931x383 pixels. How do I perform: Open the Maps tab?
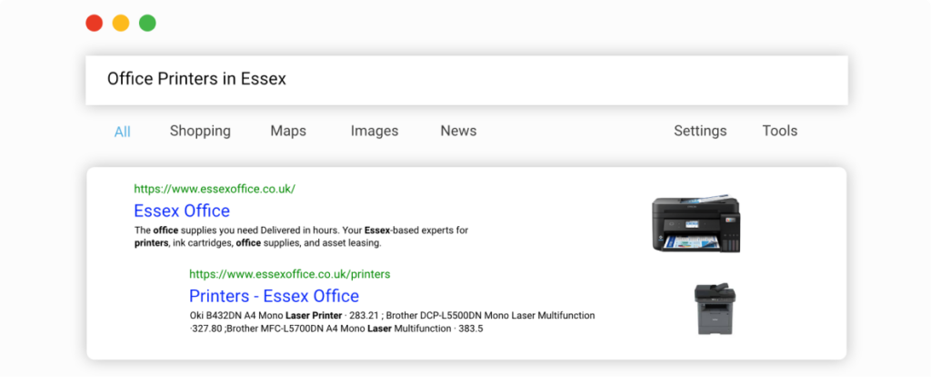[288, 131]
